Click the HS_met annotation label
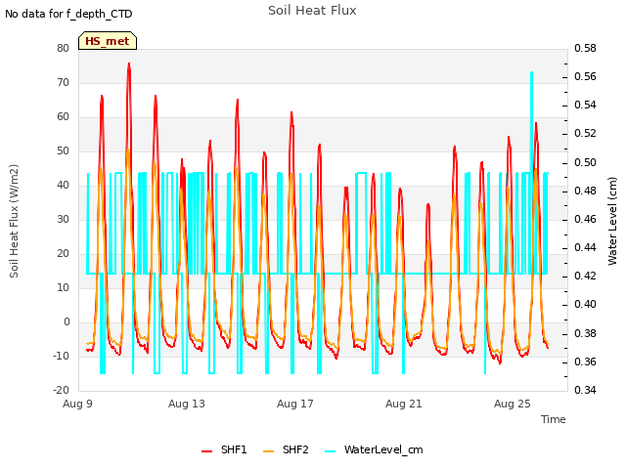 click(x=108, y=41)
